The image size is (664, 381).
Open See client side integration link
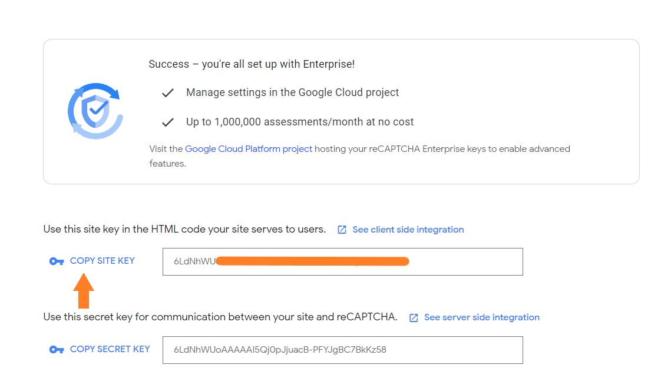(408, 230)
